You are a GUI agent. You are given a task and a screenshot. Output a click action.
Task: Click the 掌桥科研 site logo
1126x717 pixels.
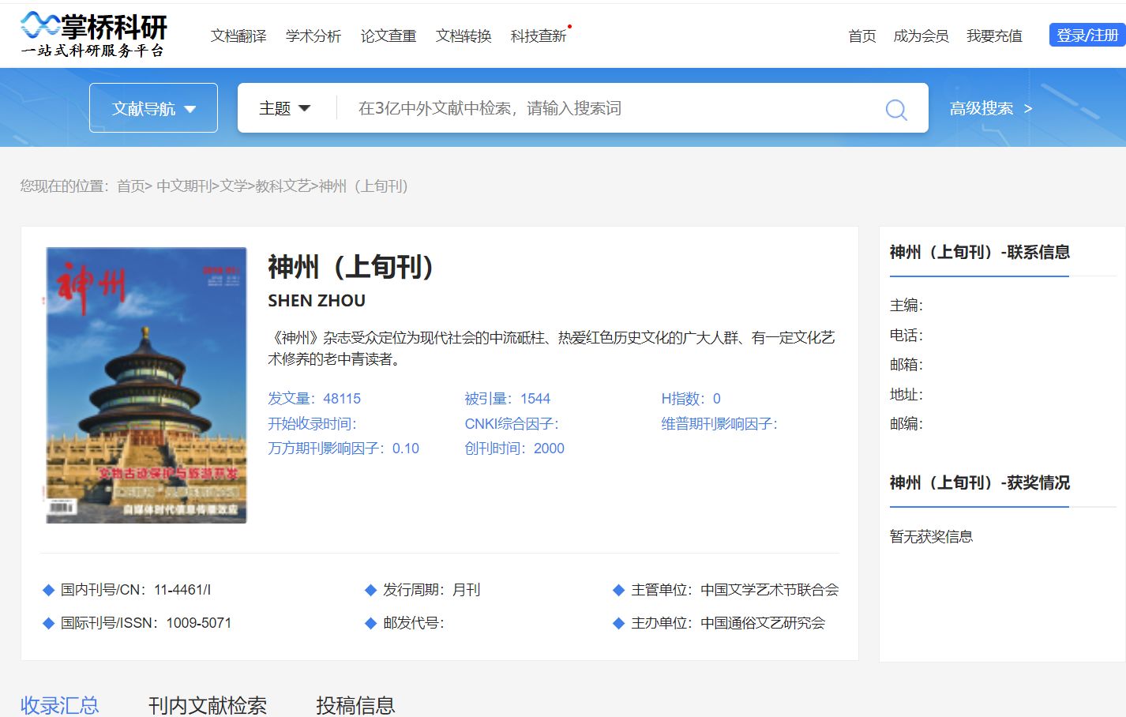[x=94, y=36]
